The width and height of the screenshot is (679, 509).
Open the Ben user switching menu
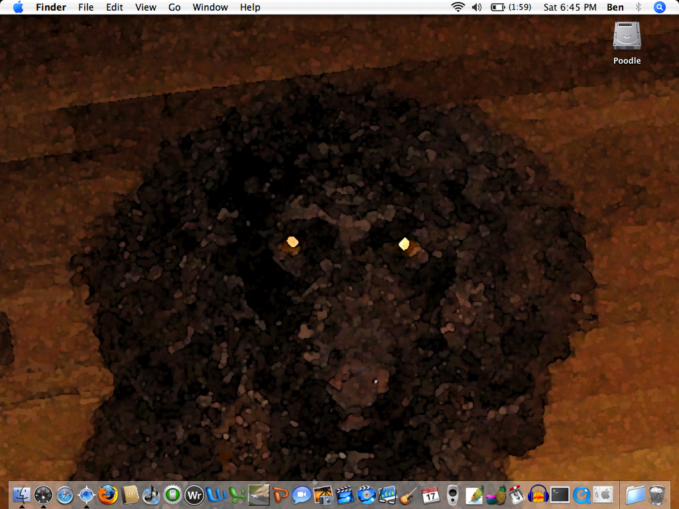pos(615,7)
